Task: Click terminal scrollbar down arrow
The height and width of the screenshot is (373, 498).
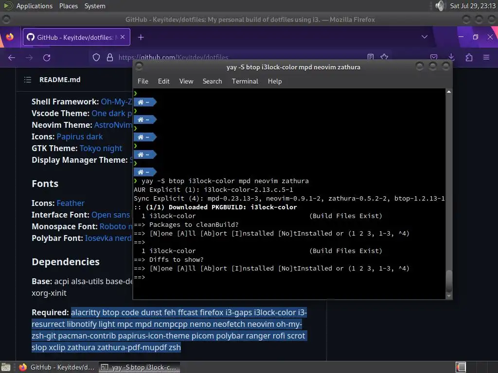Action: click(449, 296)
